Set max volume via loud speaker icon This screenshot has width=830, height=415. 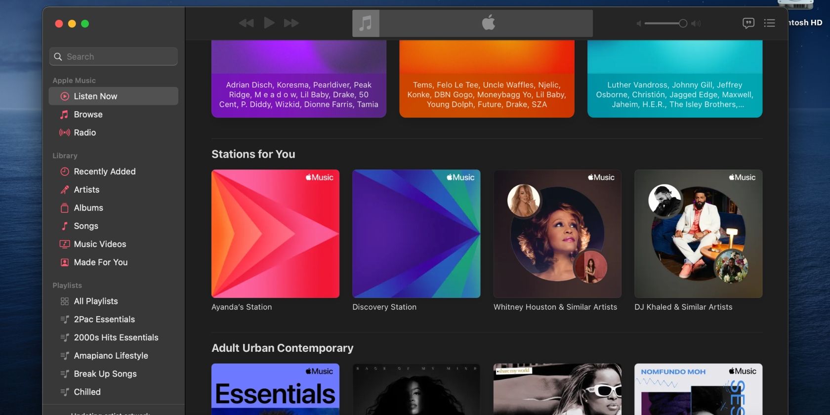click(x=696, y=23)
